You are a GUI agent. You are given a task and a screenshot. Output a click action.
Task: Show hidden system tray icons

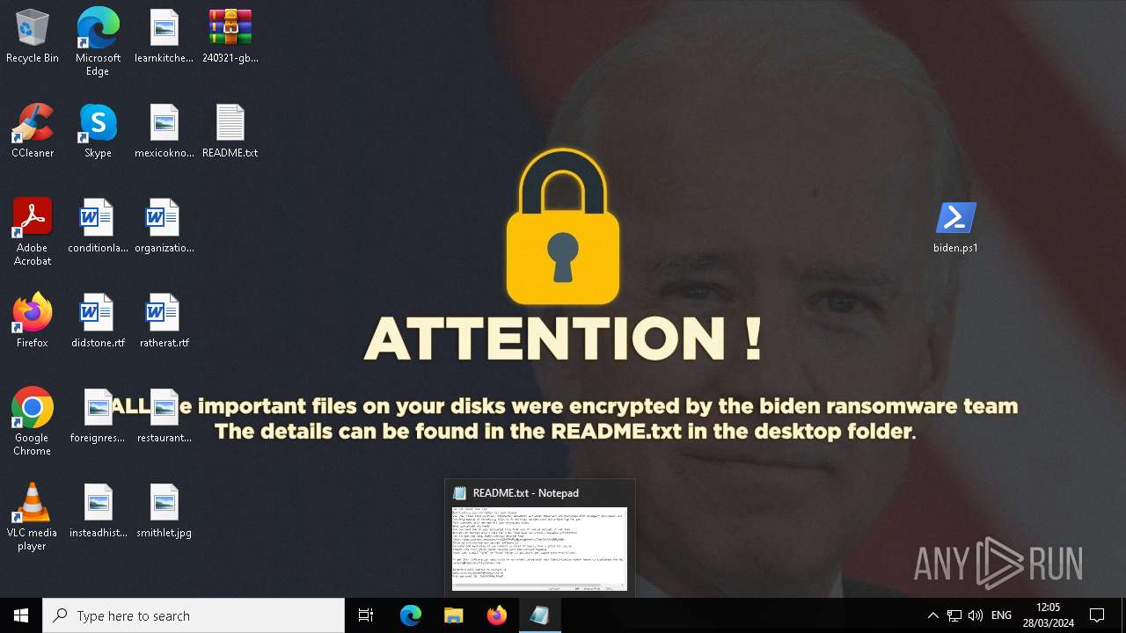(x=933, y=615)
